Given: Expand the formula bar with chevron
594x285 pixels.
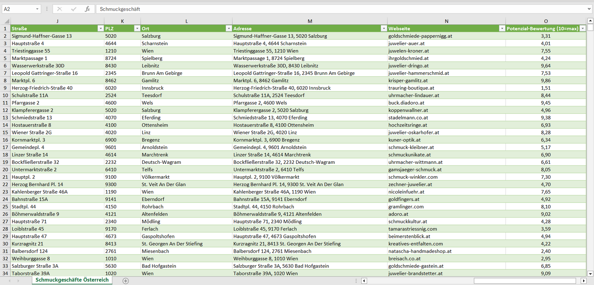Looking at the screenshot, I should [589, 9].
